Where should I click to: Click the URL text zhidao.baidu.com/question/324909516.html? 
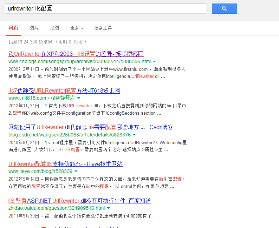(57, 208)
